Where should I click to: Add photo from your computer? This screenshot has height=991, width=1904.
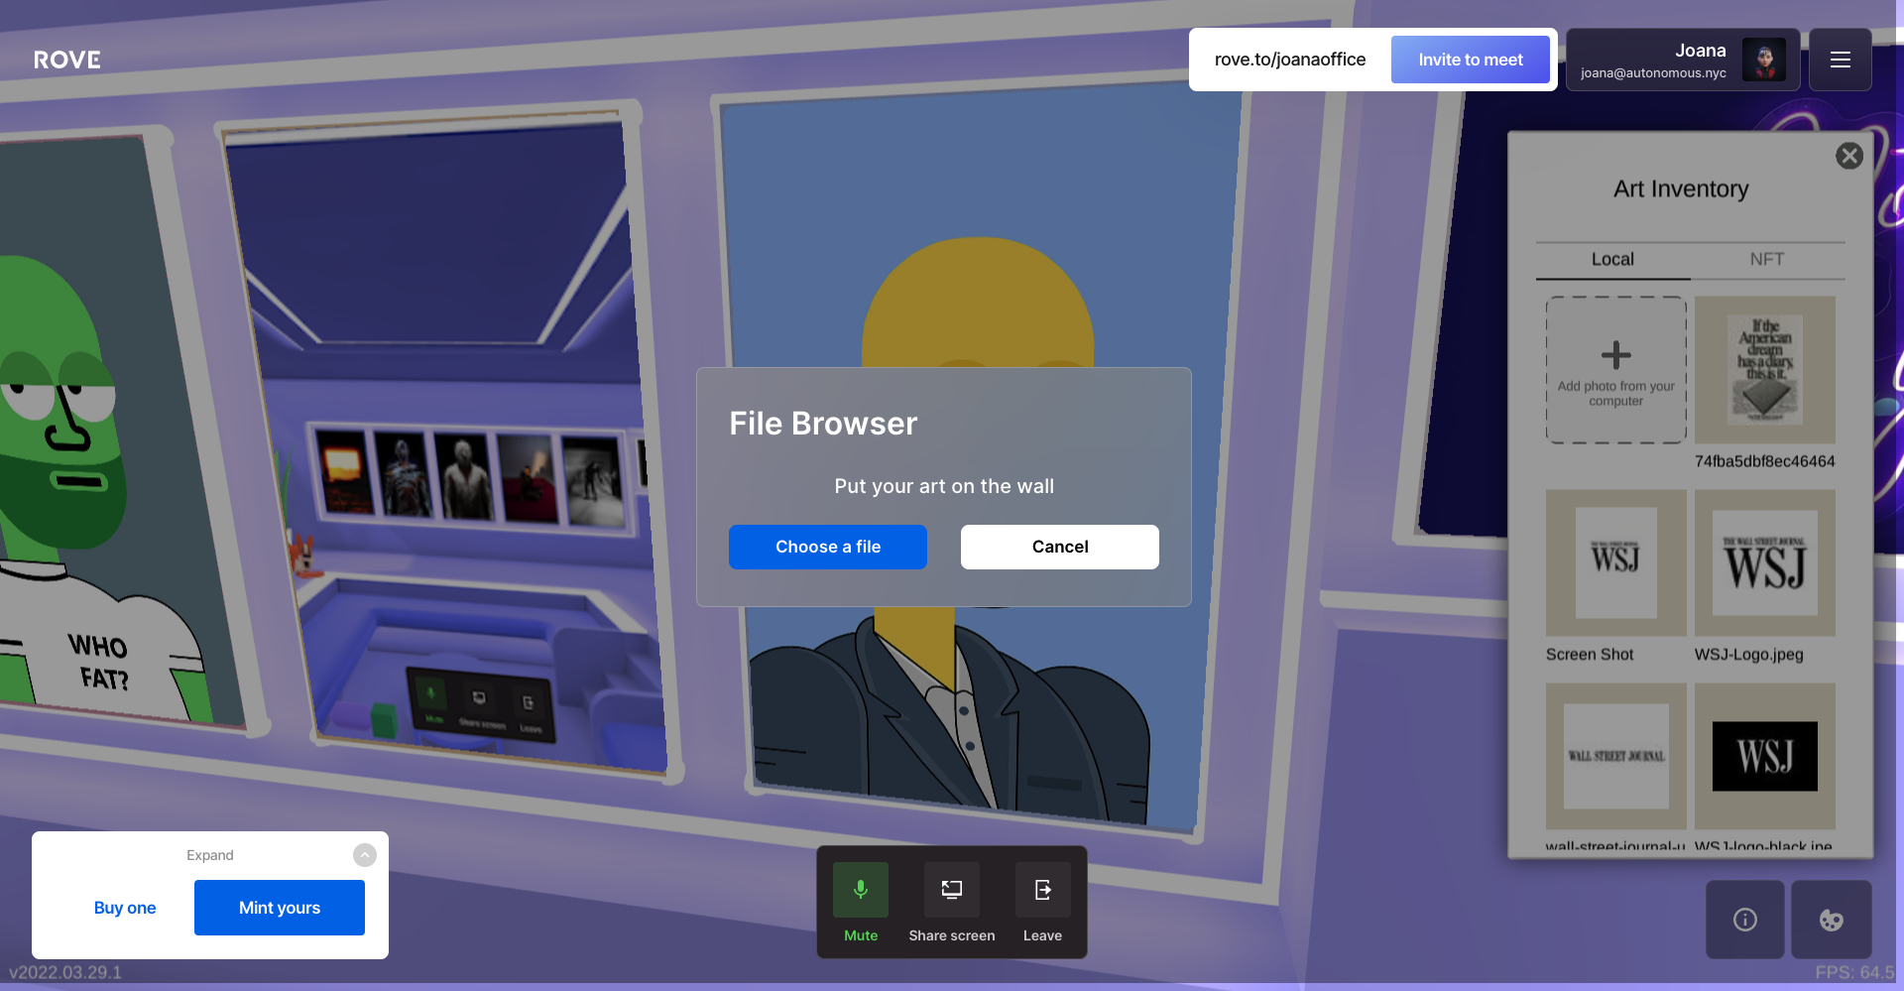tap(1615, 370)
